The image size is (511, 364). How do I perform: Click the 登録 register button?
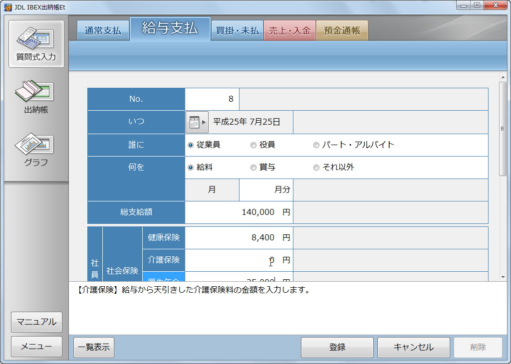[336, 347]
